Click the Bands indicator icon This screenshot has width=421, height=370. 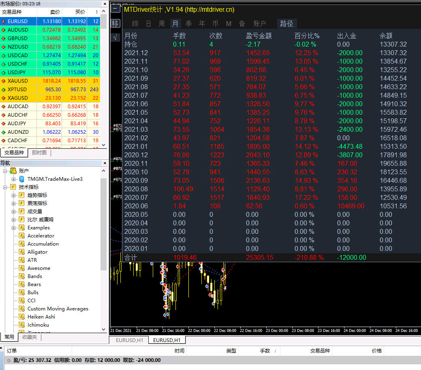pyautogui.click(x=22, y=276)
